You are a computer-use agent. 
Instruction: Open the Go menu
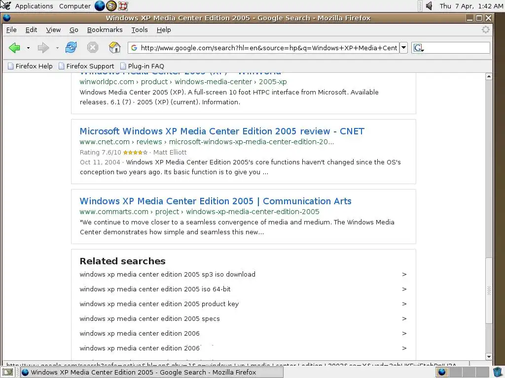tap(74, 30)
